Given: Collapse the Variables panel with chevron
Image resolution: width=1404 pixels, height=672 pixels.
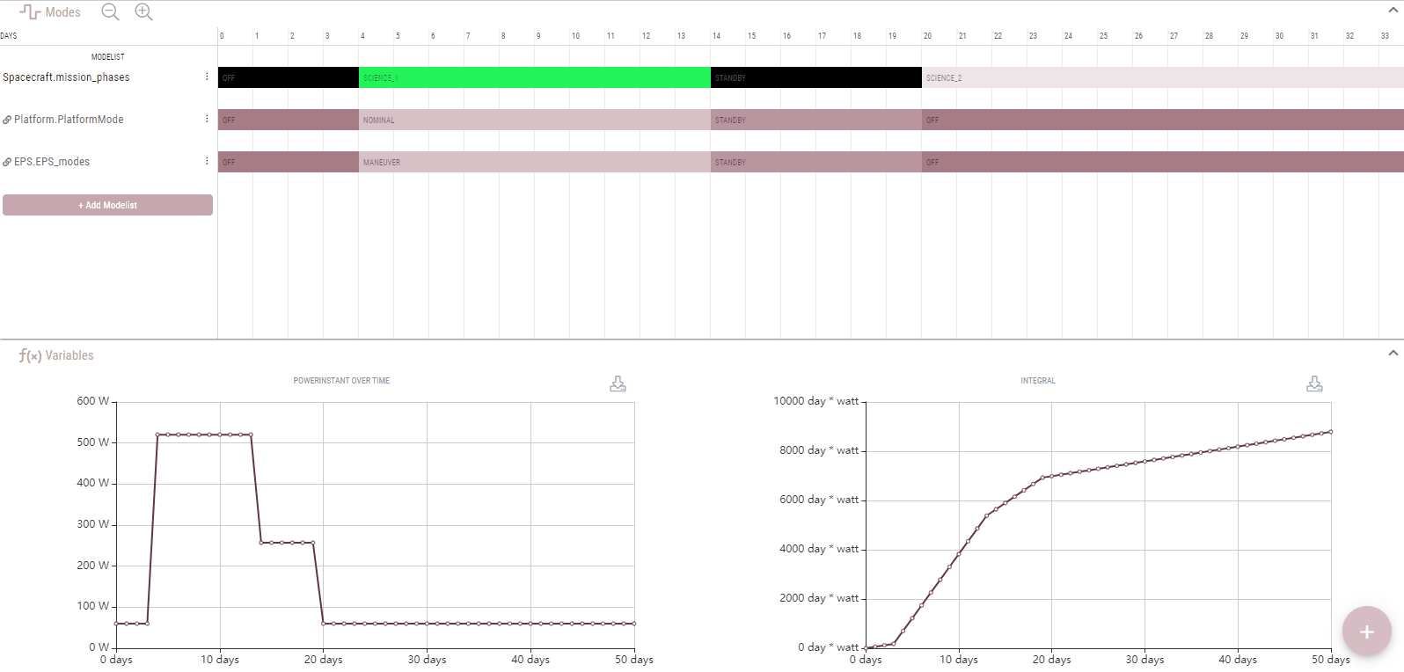Looking at the screenshot, I should click(x=1393, y=353).
